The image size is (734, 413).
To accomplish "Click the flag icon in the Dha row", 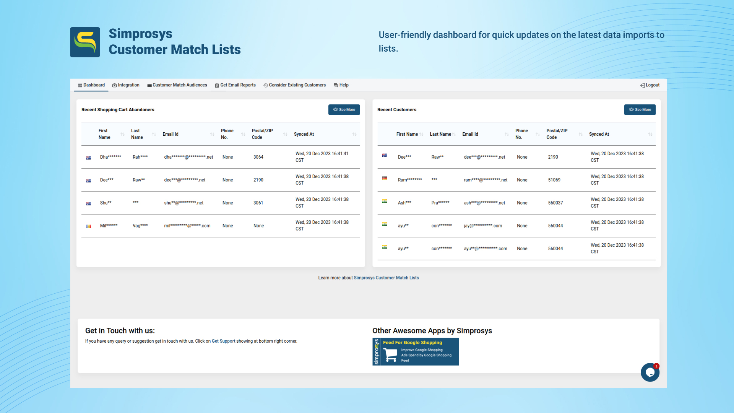I will point(88,158).
